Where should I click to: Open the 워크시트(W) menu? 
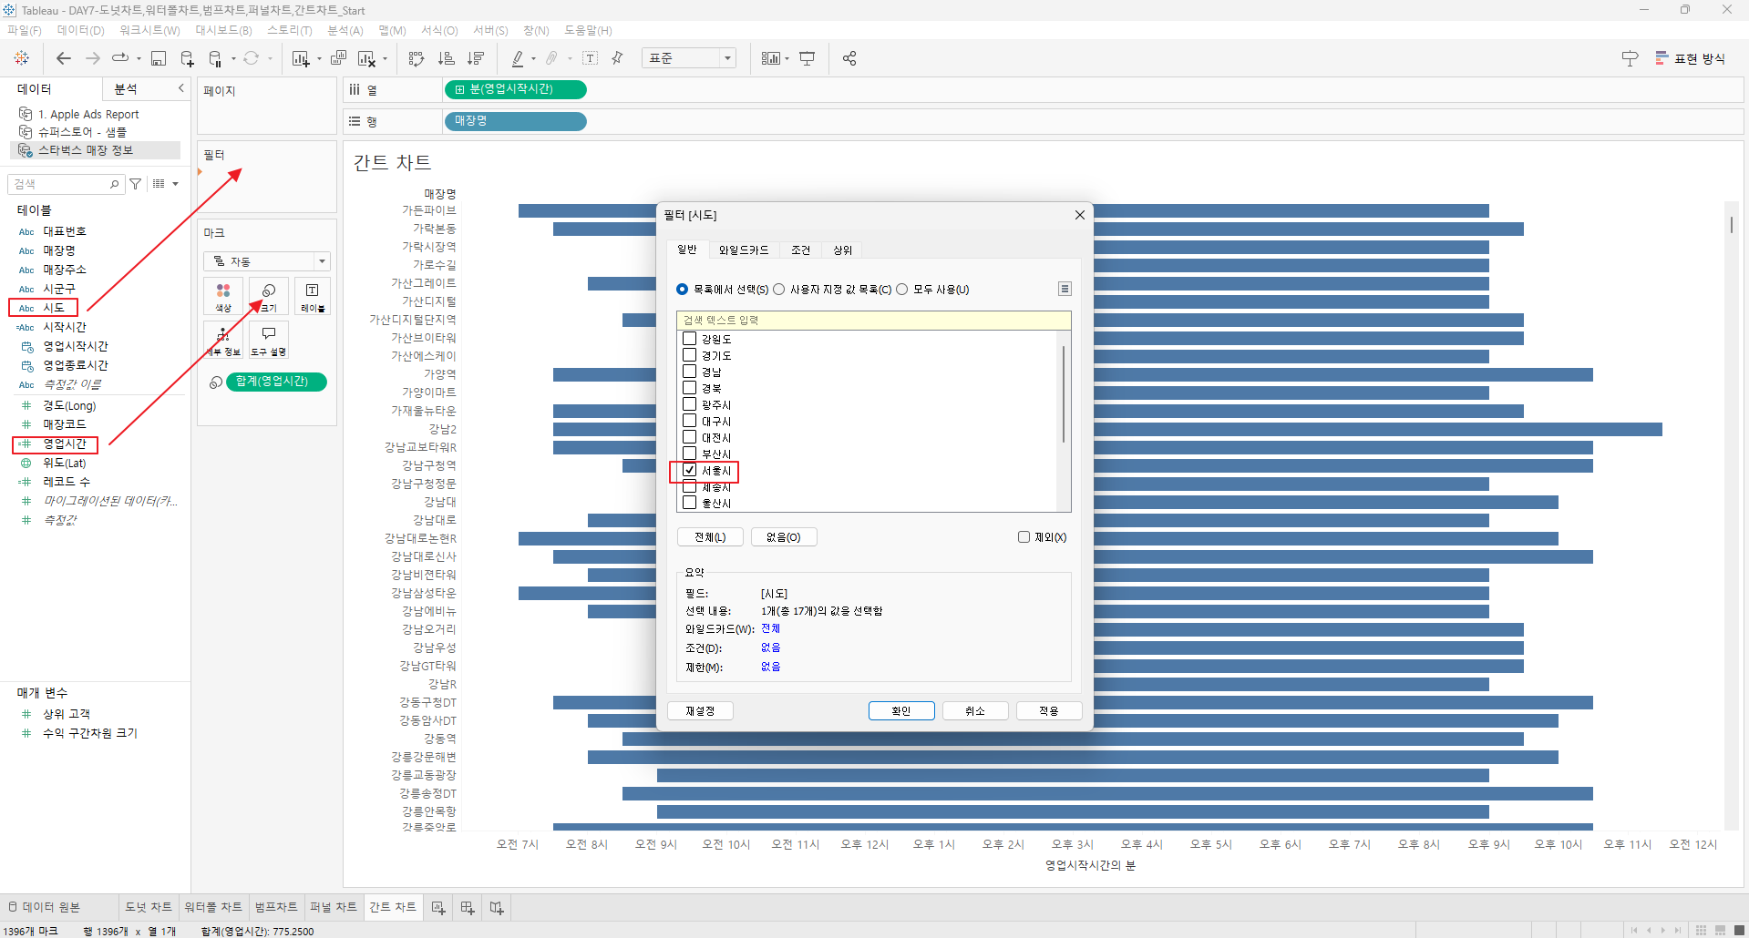[149, 30]
